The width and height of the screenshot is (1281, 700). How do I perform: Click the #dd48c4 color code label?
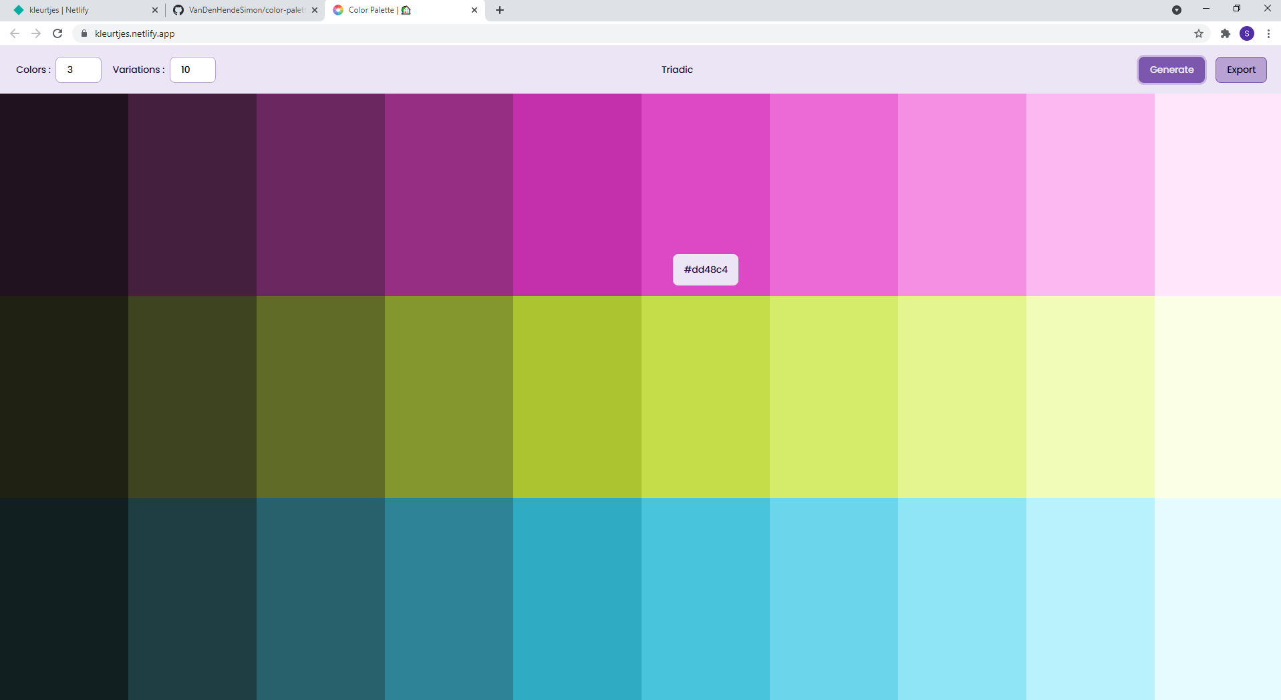pyautogui.click(x=706, y=269)
